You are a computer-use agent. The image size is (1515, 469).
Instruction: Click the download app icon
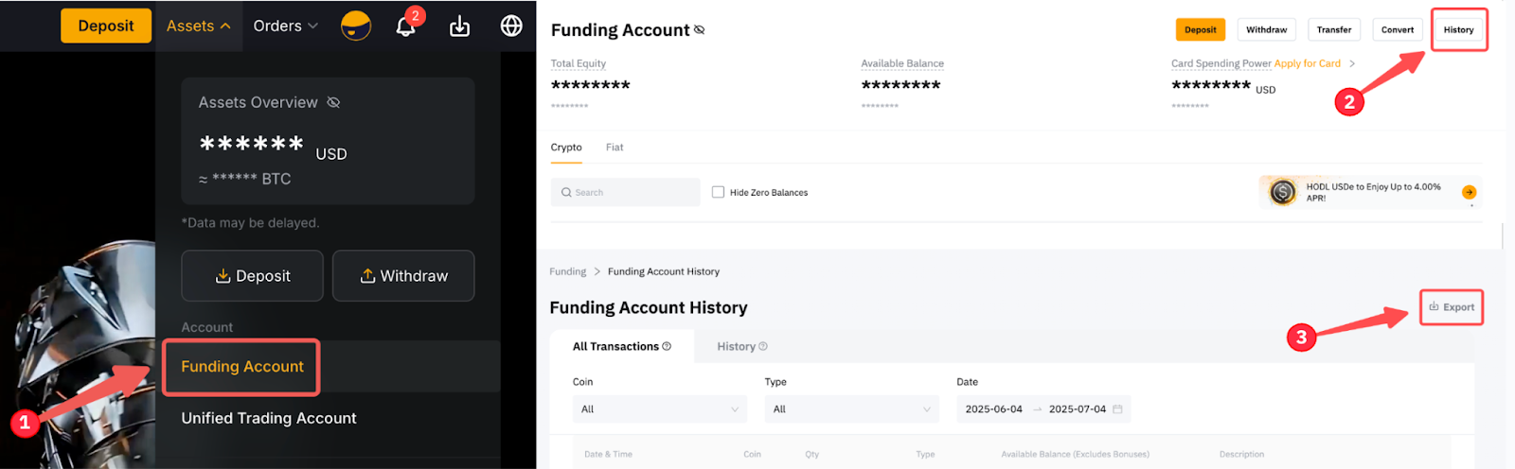click(459, 26)
